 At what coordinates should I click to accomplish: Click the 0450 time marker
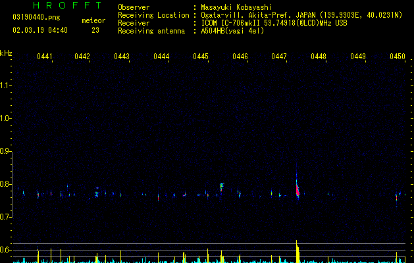[398, 57]
